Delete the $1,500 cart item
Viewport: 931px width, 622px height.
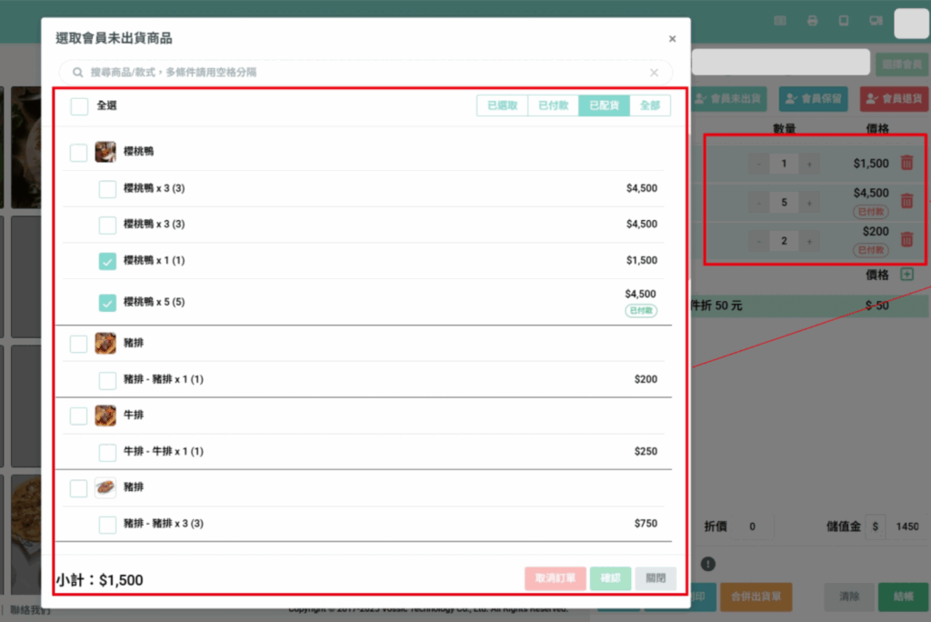[906, 163]
